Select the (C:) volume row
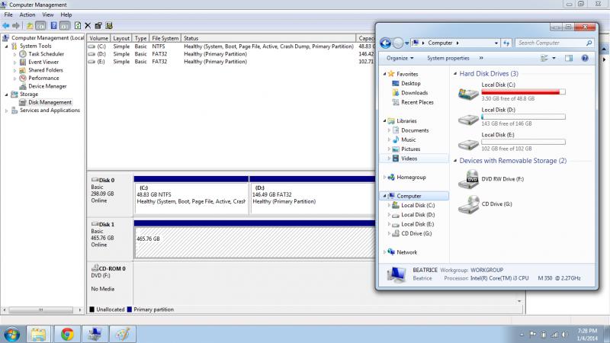Viewport: 610px width, 343px height. point(231,46)
